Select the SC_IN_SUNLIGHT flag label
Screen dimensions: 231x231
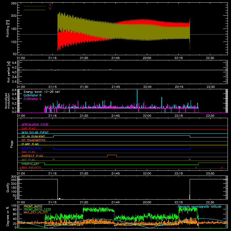(x=33, y=136)
